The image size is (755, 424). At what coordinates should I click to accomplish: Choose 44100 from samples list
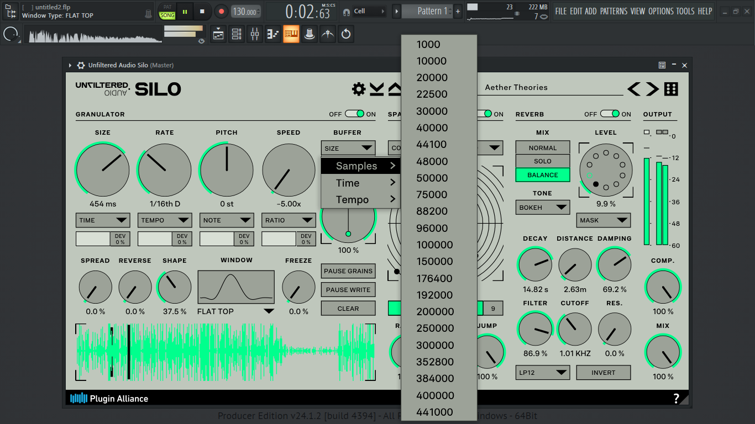point(439,145)
